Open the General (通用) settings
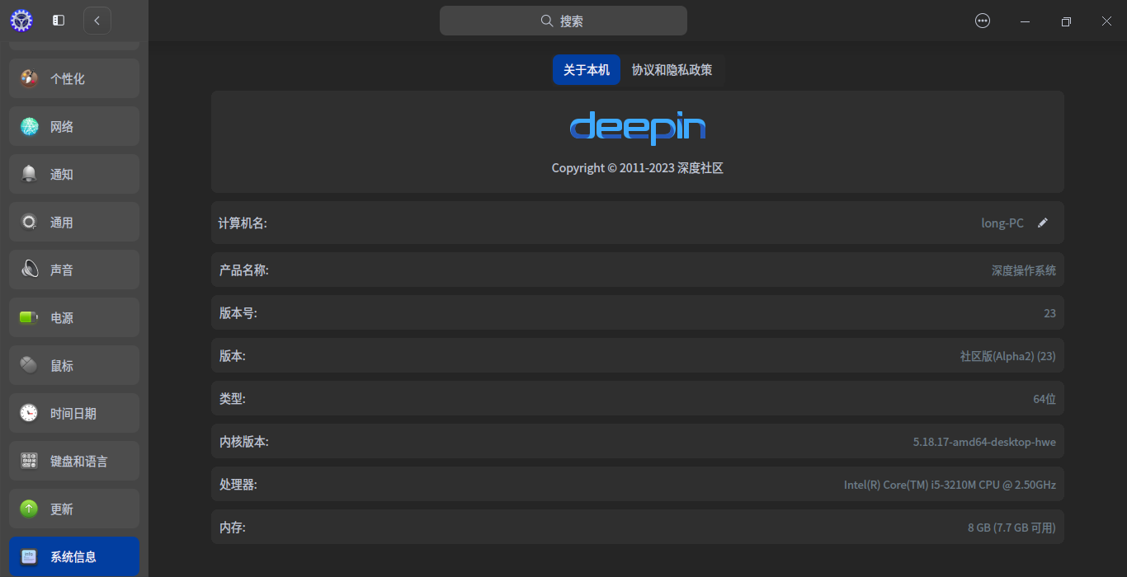The image size is (1127, 577). [x=74, y=222]
